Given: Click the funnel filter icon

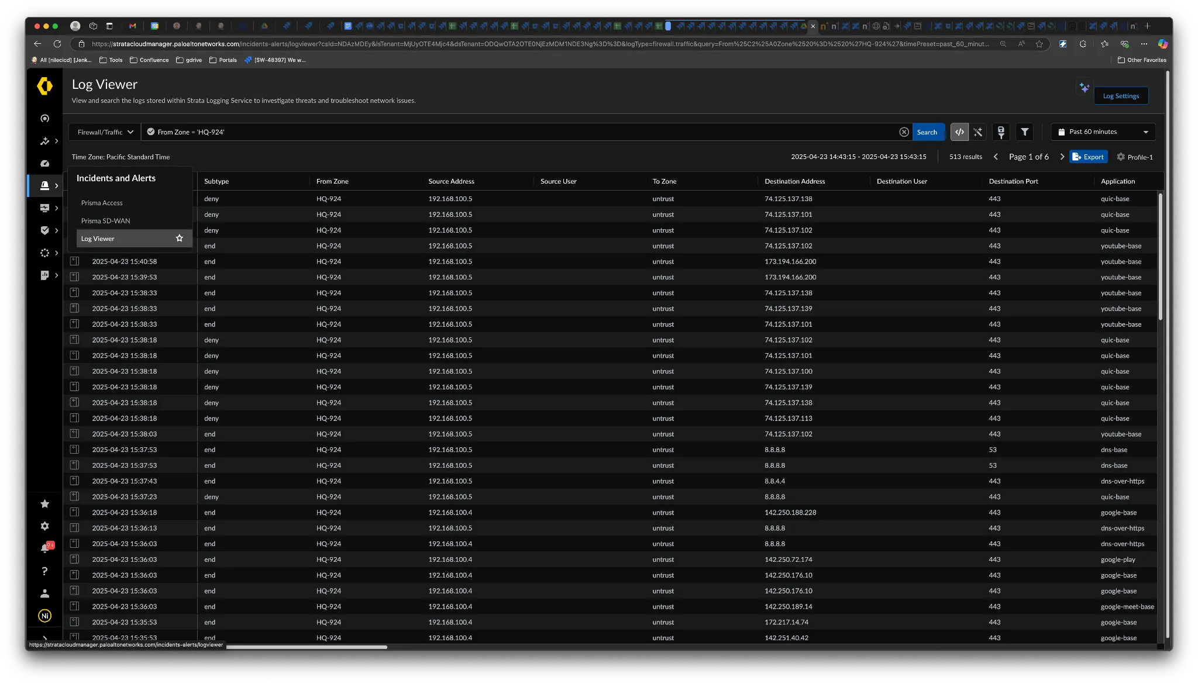Looking at the screenshot, I should tap(1025, 132).
